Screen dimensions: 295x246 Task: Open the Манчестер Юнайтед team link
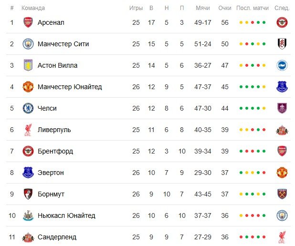70,87
